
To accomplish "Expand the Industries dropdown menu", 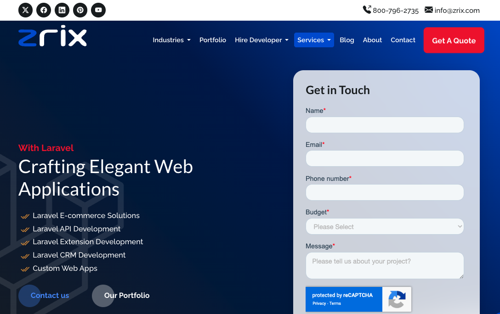I will point(171,40).
